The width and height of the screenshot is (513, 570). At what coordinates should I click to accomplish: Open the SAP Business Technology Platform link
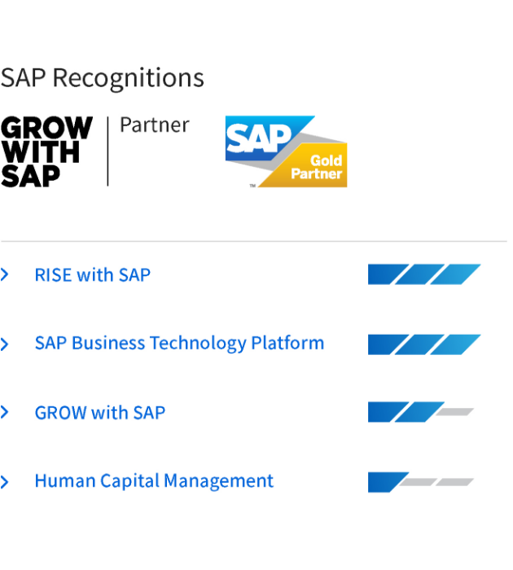click(x=179, y=344)
